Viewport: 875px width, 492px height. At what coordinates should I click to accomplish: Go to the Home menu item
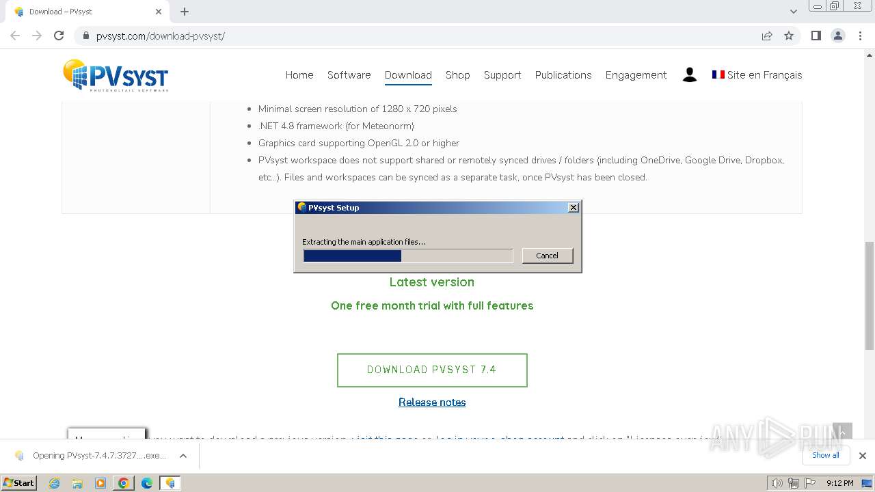click(299, 75)
